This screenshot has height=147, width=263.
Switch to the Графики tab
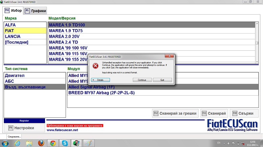(x=35, y=10)
